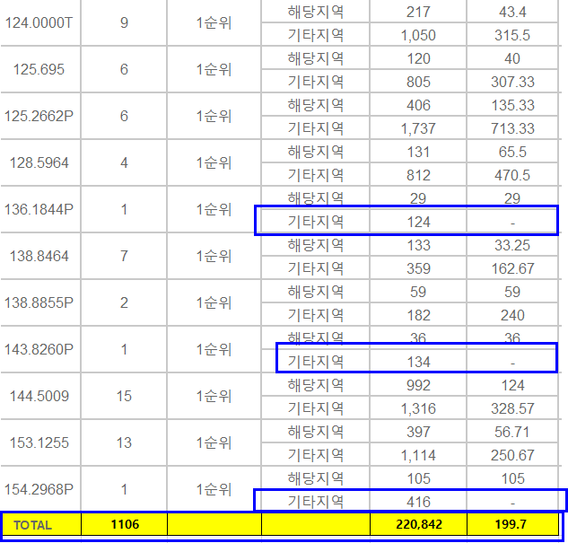Select the 153.1255 type cell
568x543 pixels.
click(40, 442)
